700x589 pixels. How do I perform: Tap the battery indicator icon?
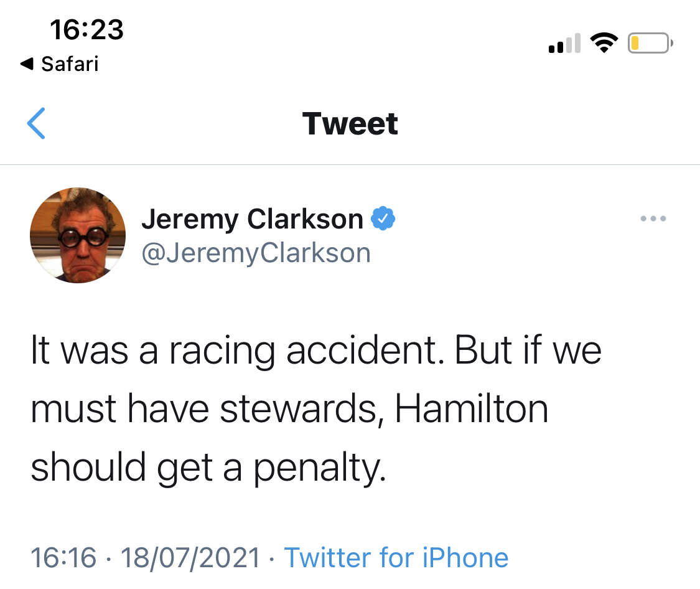coord(650,43)
